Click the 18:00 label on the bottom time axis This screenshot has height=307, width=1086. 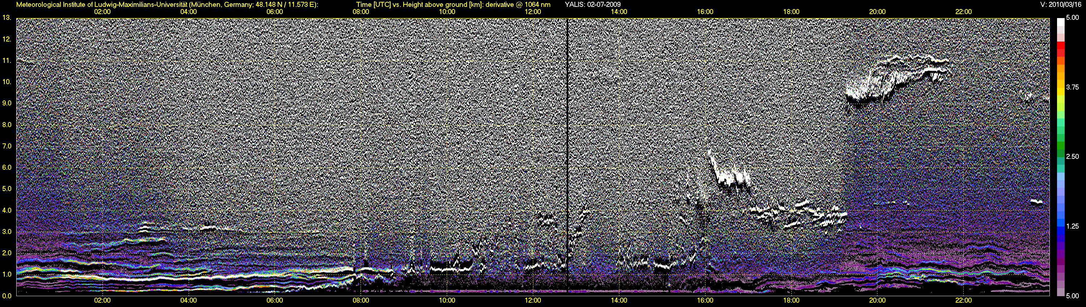(x=791, y=301)
